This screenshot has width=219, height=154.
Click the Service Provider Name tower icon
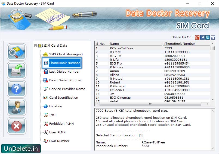pyautogui.click(x=46, y=89)
